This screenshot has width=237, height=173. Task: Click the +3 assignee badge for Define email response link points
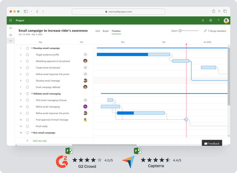pyautogui.click(x=85, y=74)
